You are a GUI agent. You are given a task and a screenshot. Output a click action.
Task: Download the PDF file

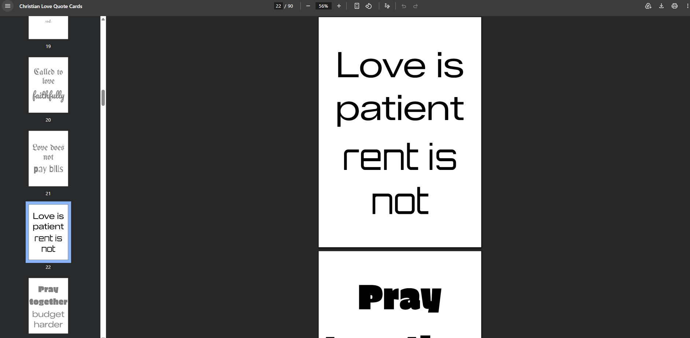(661, 6)
